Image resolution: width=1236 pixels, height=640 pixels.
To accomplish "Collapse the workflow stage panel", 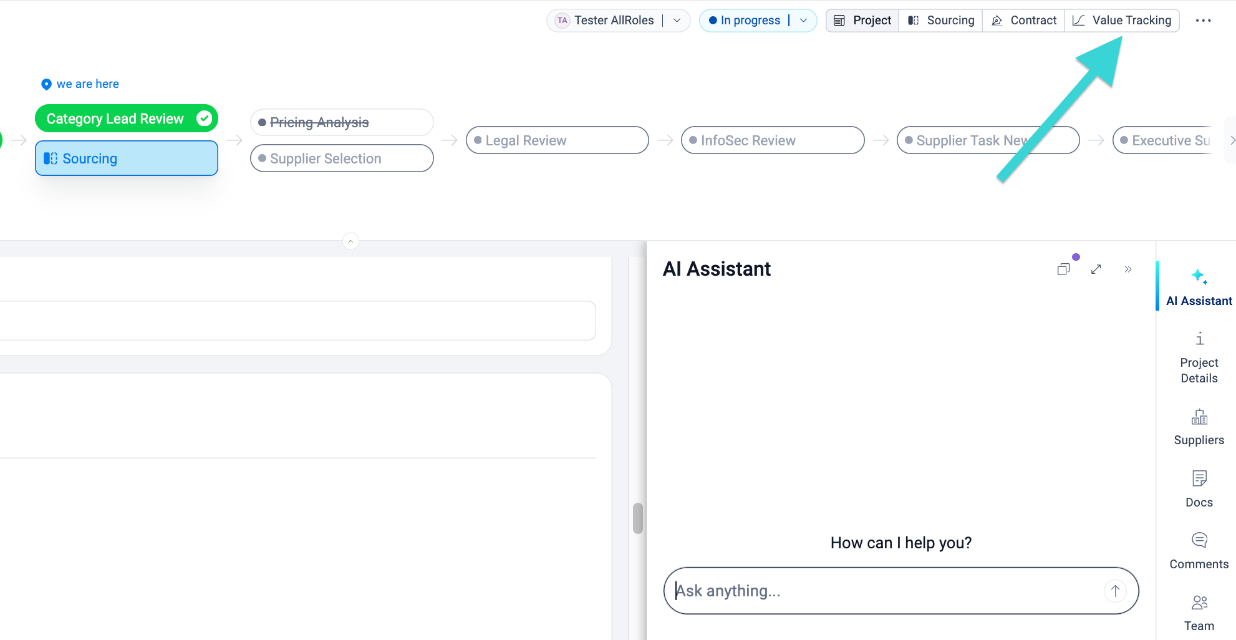I will 350,241.
